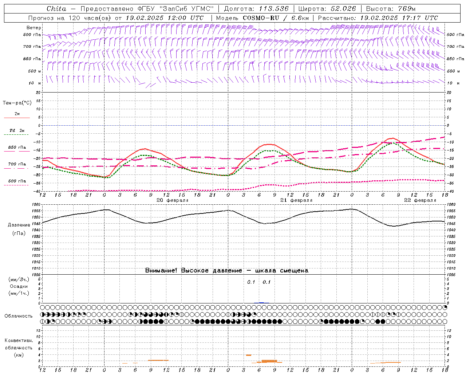This screenshot has width=466, height=373.
Task: Click the blue precipitation bar on the rainfall chart
Action: [261, 303]
